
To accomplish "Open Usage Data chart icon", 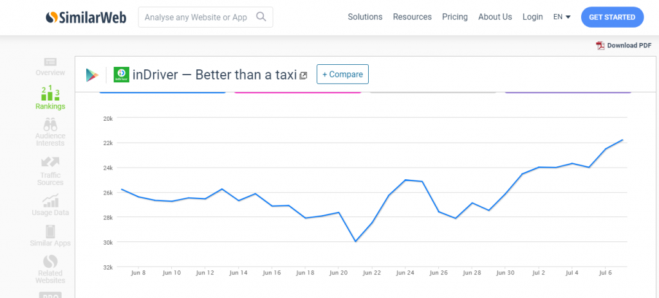I will point(50,200).
